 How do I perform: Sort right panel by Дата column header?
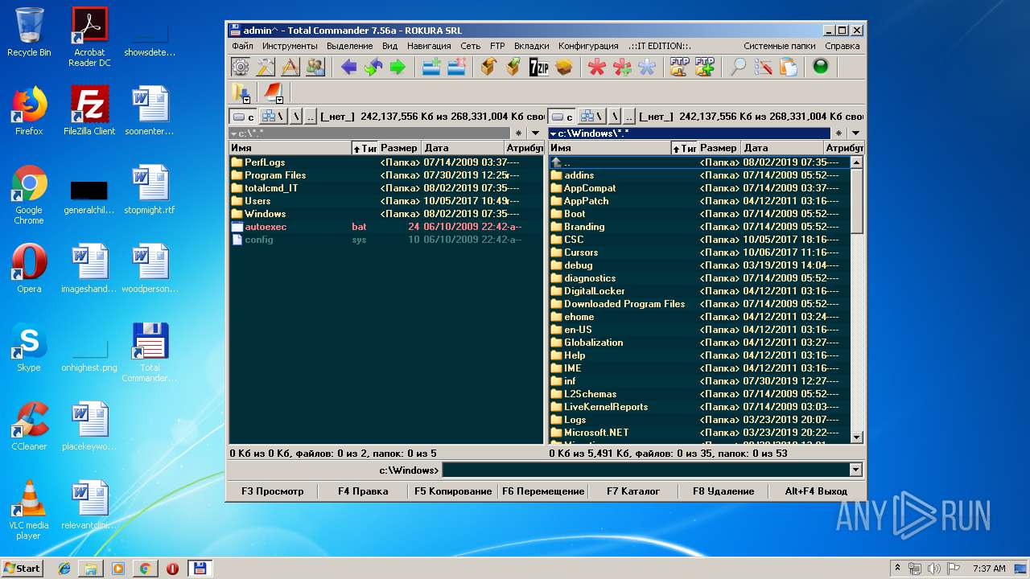pyautogui.click(x=782, y=148)
